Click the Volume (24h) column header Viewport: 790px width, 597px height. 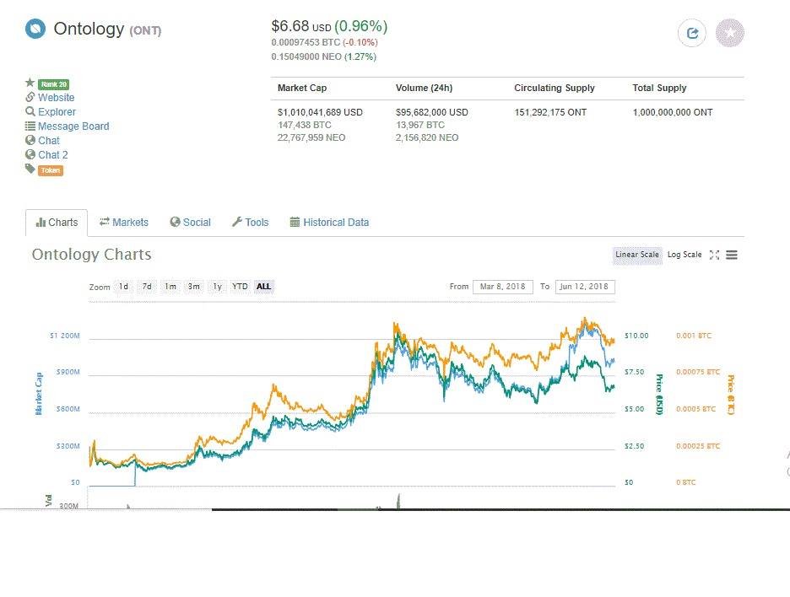pos(425,88)
